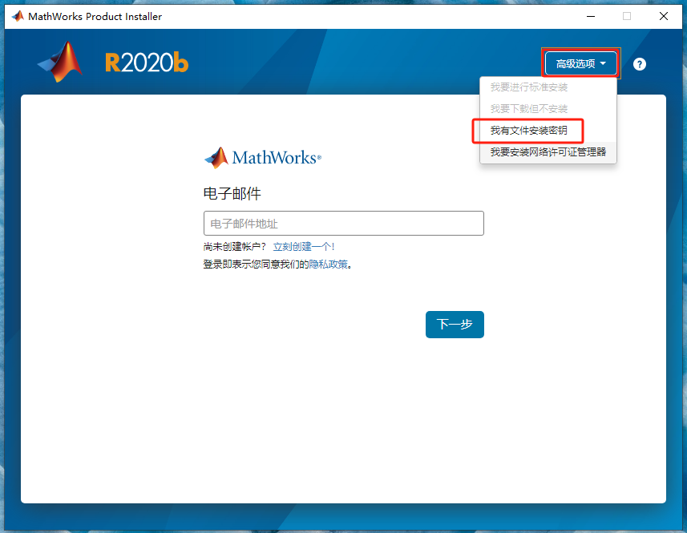
Task: Minimize the MathWorks Product Installer window
Action: [x=591, y=16]
